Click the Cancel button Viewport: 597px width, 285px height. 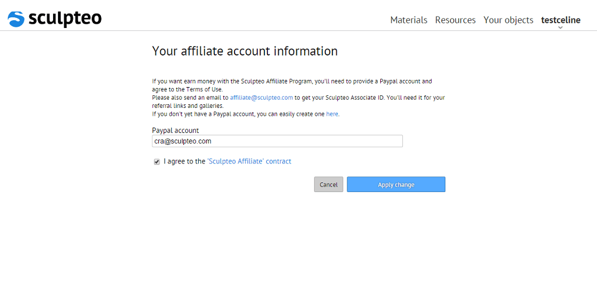[x=328, y=184]
